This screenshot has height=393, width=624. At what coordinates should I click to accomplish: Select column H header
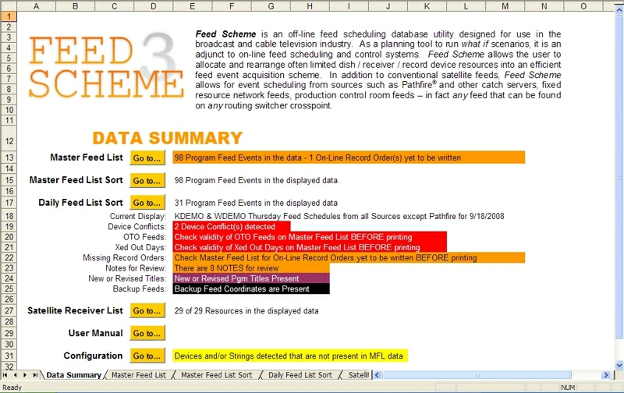tap(310, 6)
